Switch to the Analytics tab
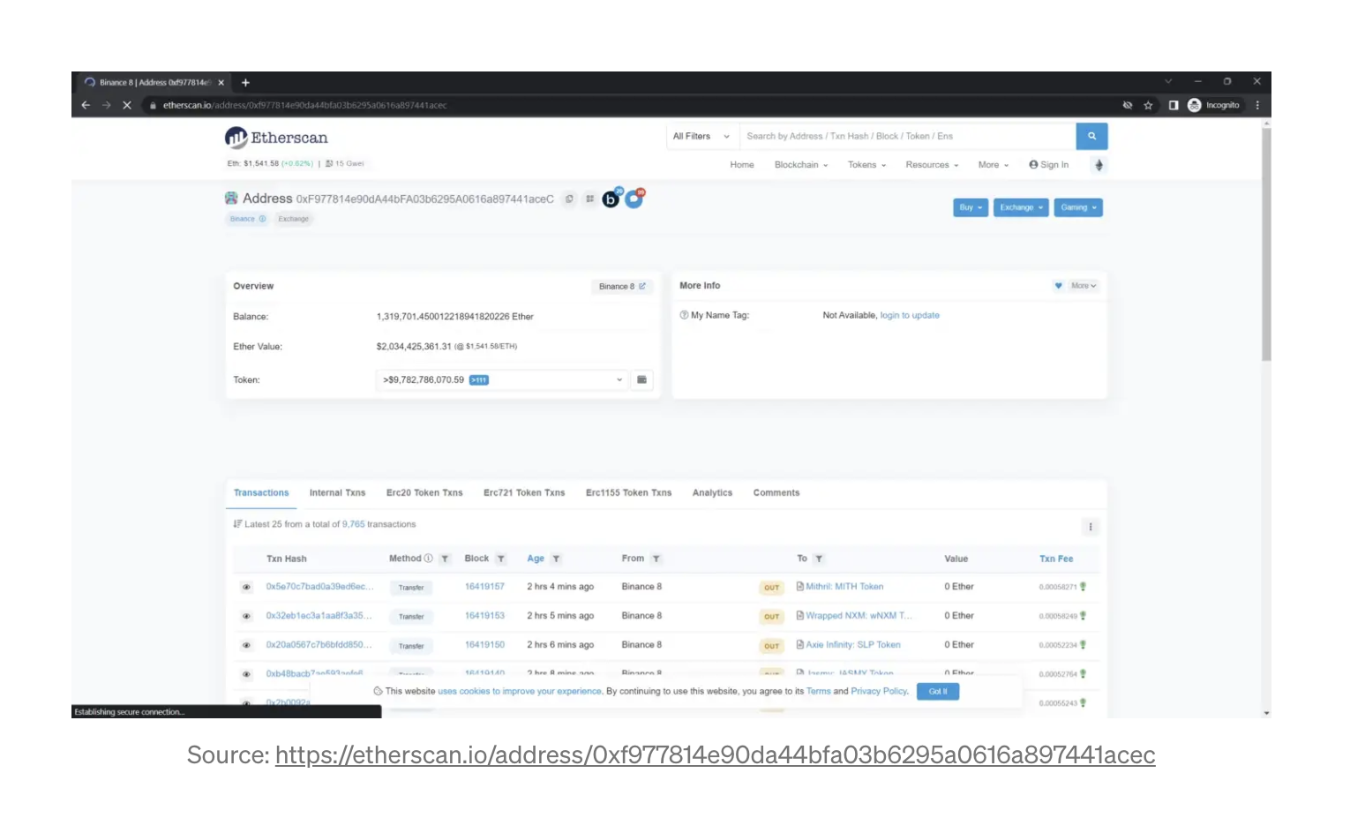Image resolution: width=1350 pixels, height=833 pixels. pos(712,493)
